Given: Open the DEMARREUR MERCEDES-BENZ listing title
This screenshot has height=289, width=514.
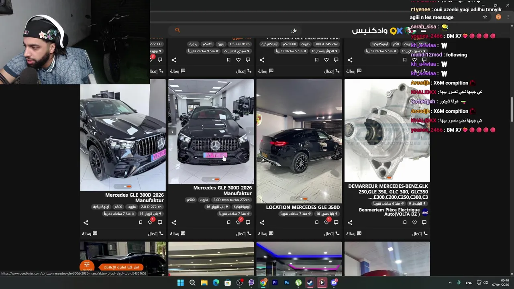Looking at the screenshot, I should point(388,192).
